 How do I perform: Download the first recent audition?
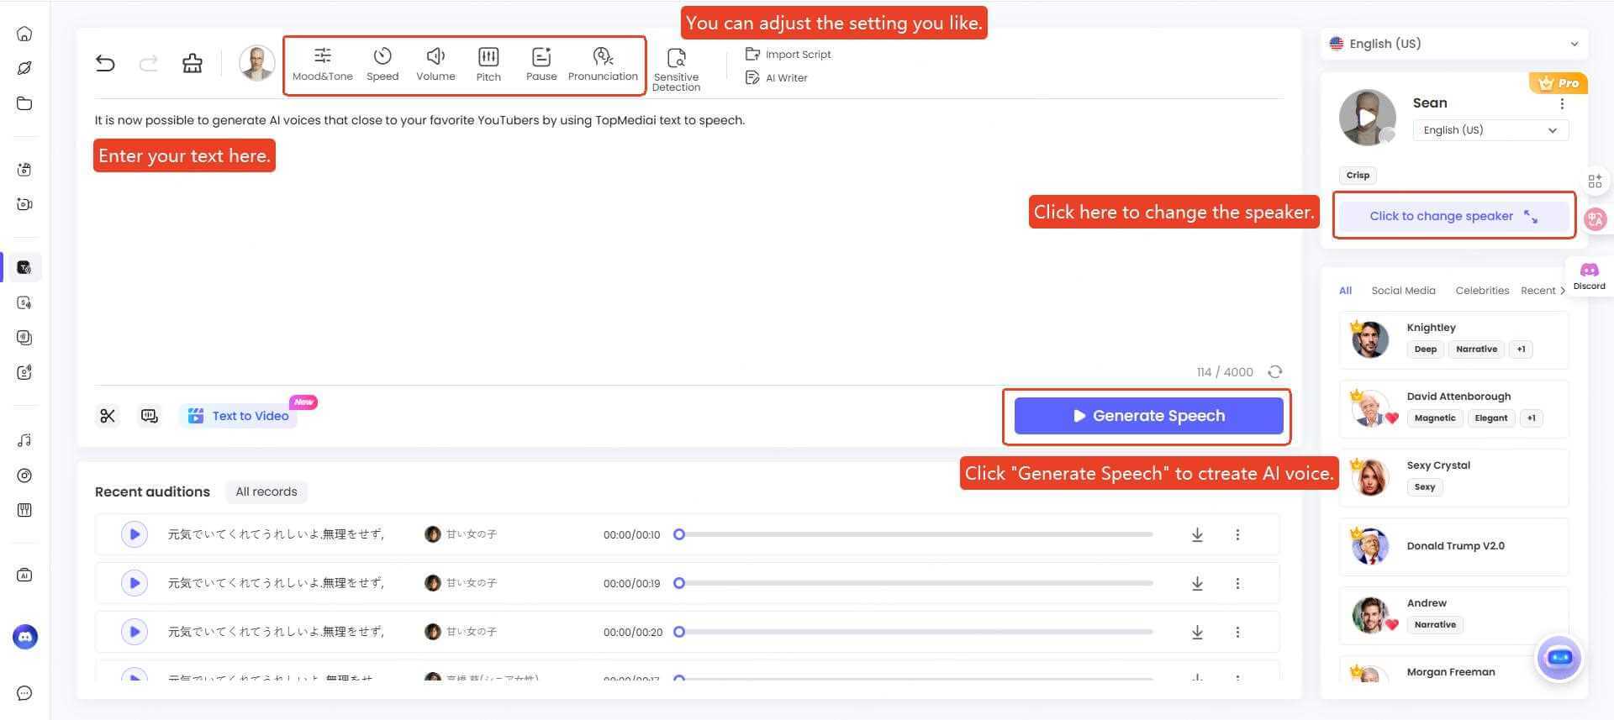[1197, 534]
